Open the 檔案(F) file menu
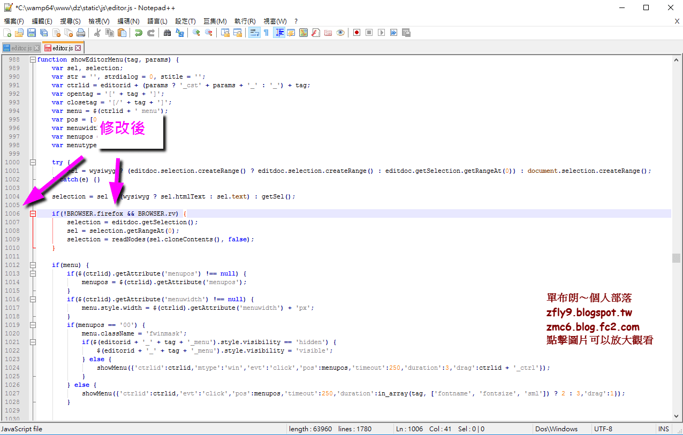 point(14,21)
